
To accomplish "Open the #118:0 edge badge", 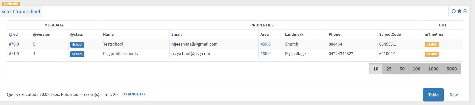I will pos(432,54).
